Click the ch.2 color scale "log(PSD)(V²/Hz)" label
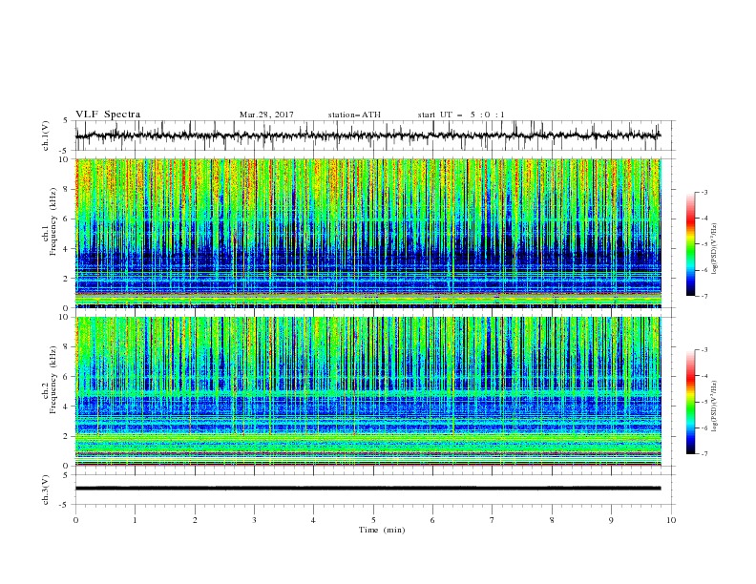 [715, 407]
